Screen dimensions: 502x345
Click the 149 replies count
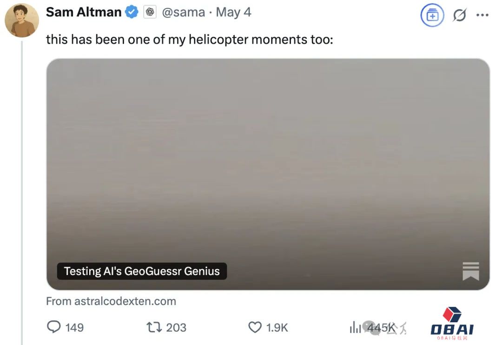[x=74, y=327]
